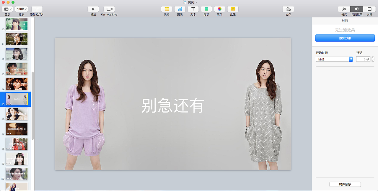This screenshot has width=378, height=191.
Task: Switch to the 动画效果 animate panel
Action: (356, 9)
